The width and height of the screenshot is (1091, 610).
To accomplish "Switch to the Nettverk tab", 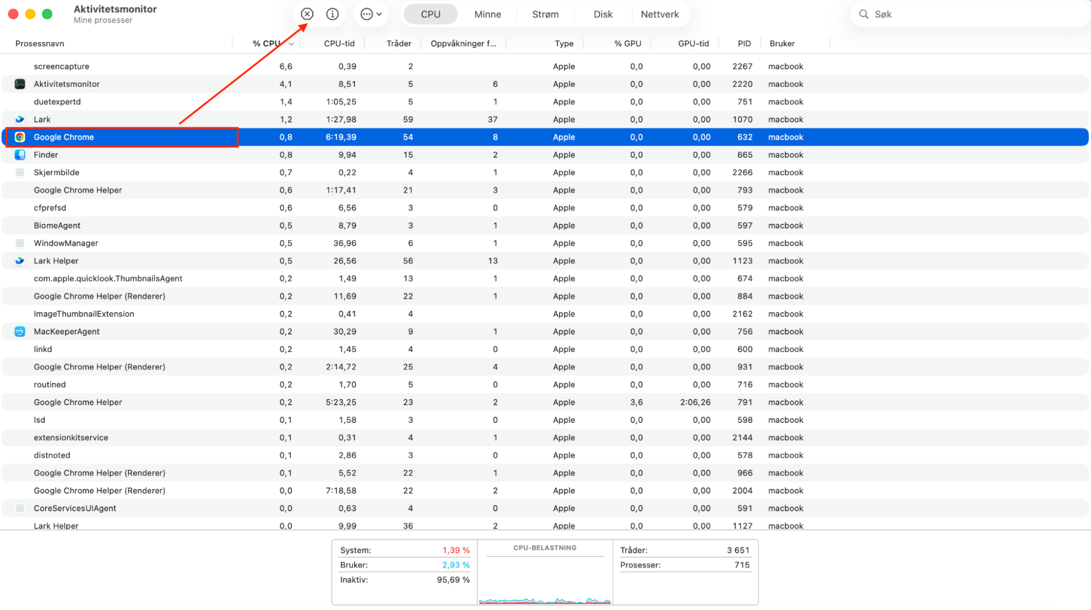I will click(x=660, y=14).
